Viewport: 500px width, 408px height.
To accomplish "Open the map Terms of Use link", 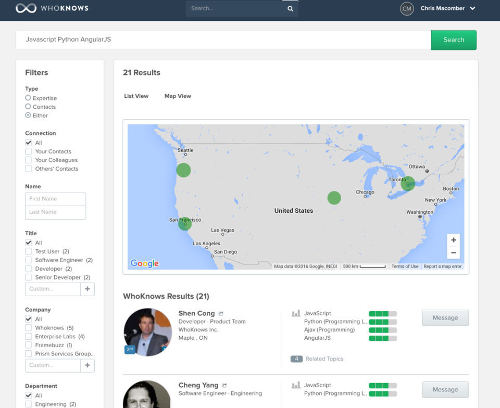I will tap(405, 266).
